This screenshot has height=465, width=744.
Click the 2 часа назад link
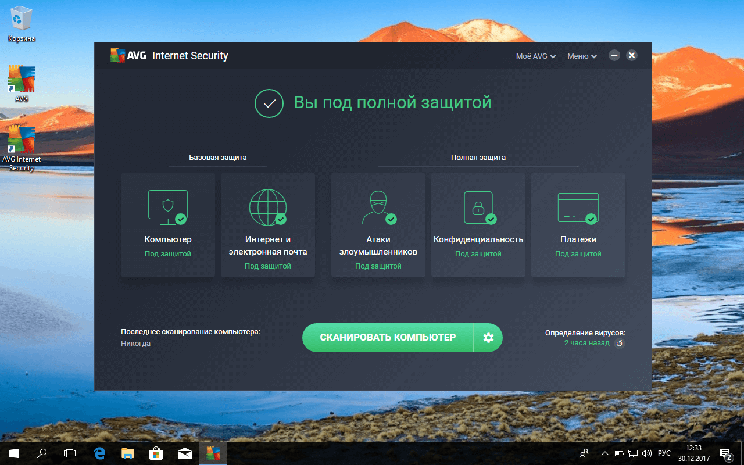point(587,343)
